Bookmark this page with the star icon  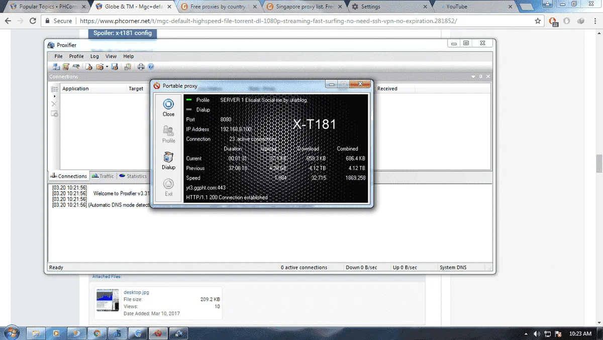(538, 21)
